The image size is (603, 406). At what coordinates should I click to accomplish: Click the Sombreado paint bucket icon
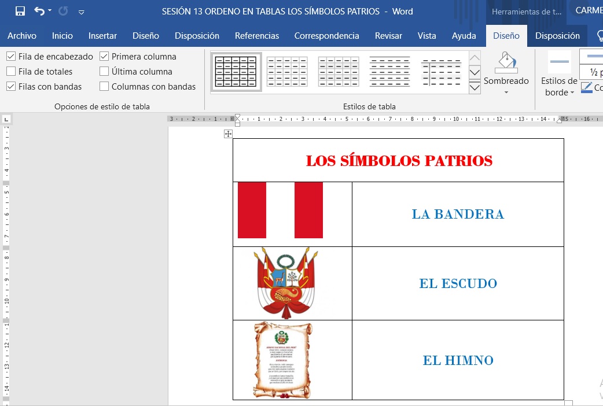(506, 62)
